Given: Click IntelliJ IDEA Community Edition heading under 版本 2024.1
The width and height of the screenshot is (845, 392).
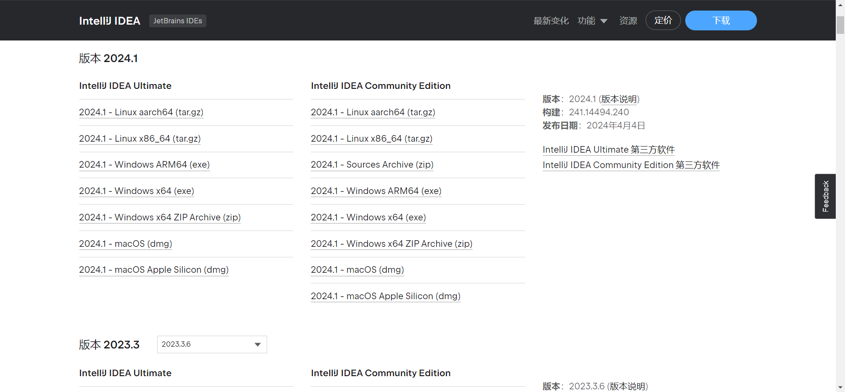Looking at the screenshot, I should point(381,86).
